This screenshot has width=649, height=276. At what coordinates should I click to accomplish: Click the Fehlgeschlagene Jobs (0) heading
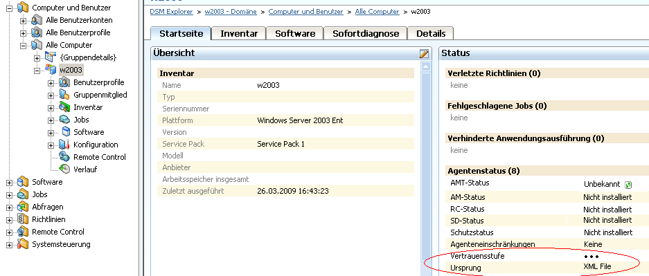[x=497, y=107]
